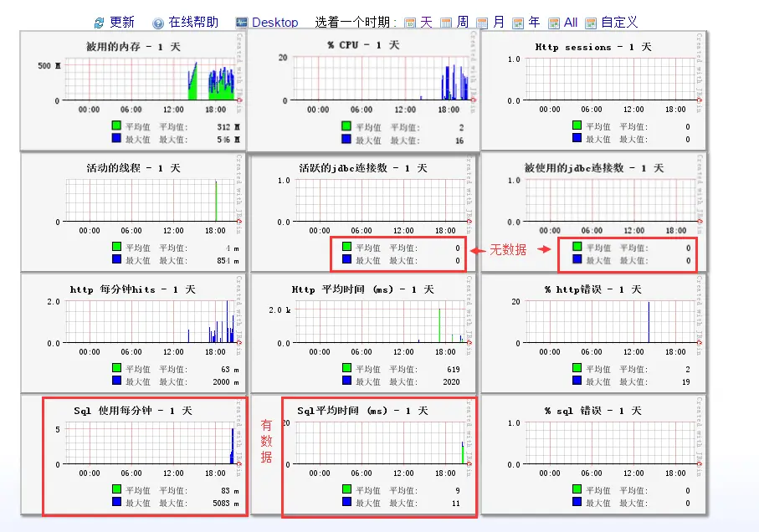This screenshot has width=759, height=532.
Task: Click the memory graph average value 312 M
Action: (228, 127)
